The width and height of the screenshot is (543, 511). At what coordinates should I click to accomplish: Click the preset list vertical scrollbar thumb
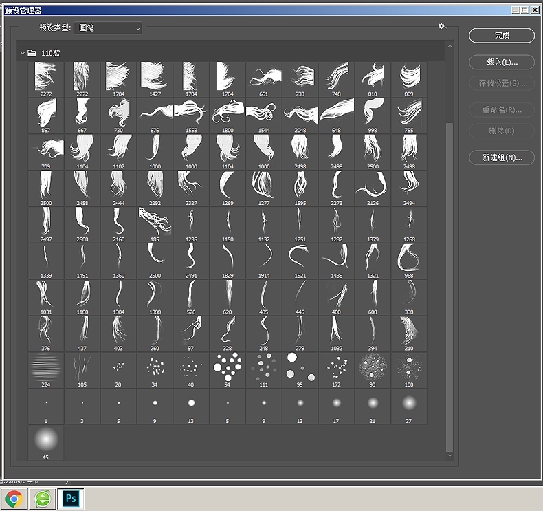450,287
